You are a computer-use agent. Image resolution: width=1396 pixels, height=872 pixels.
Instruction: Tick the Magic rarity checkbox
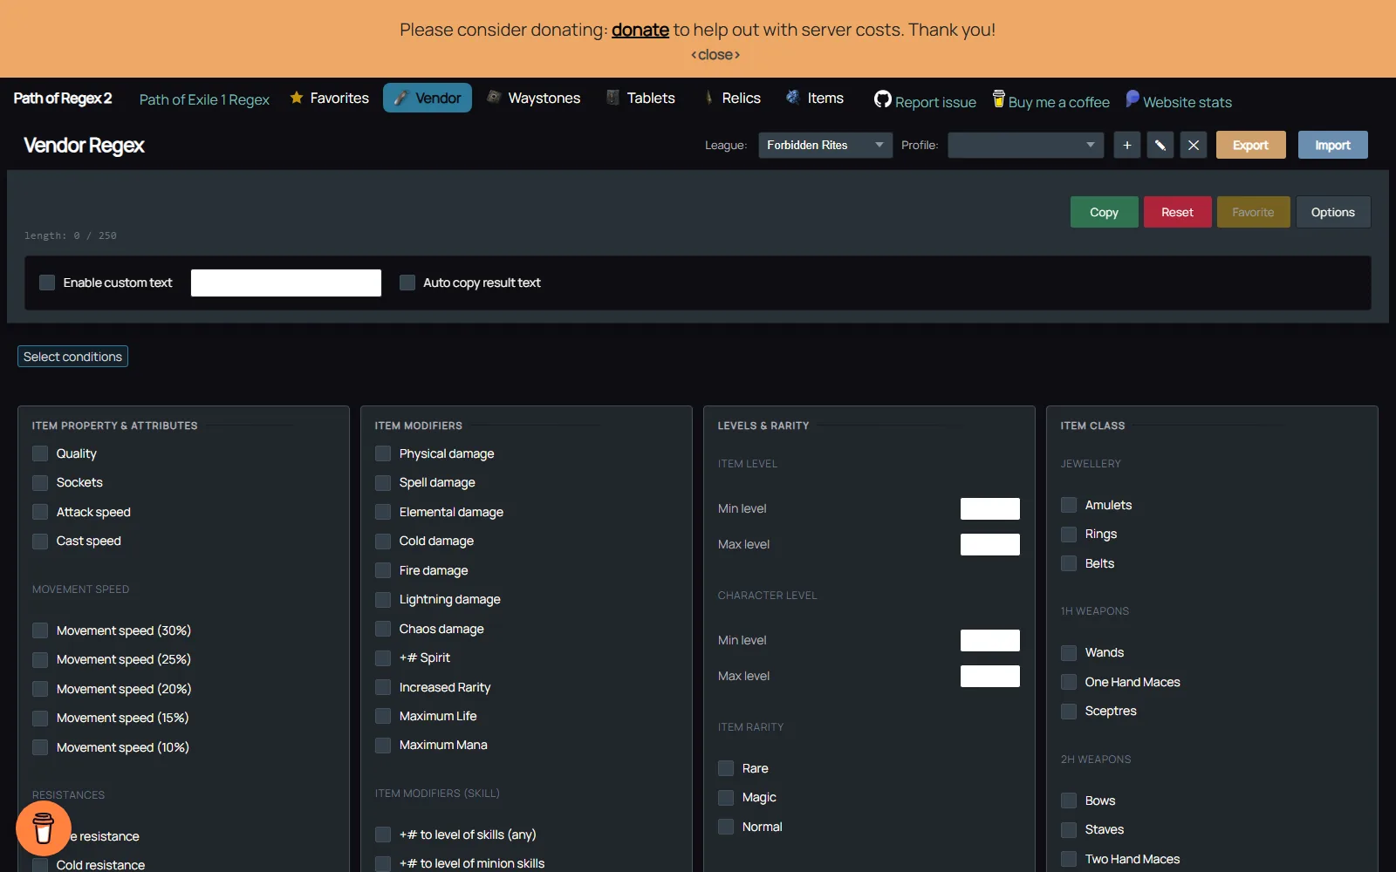click(726, 797)
